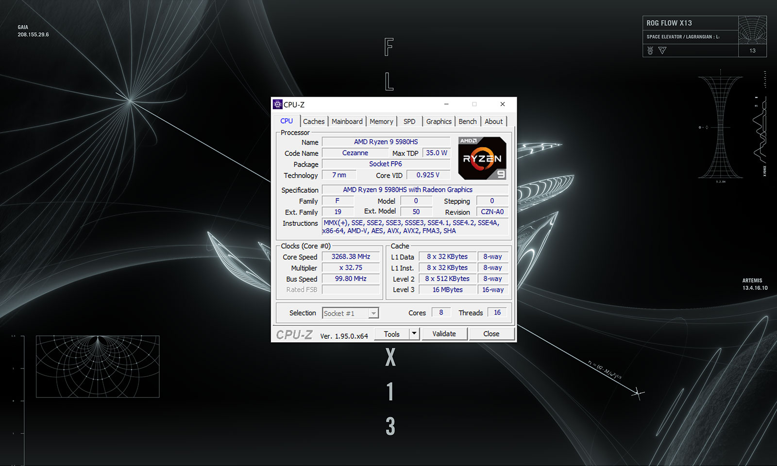This screenshot has width=777, height=466.
Task: Click the AMD Ryzen 9 logo image
Action: (482, 158)
